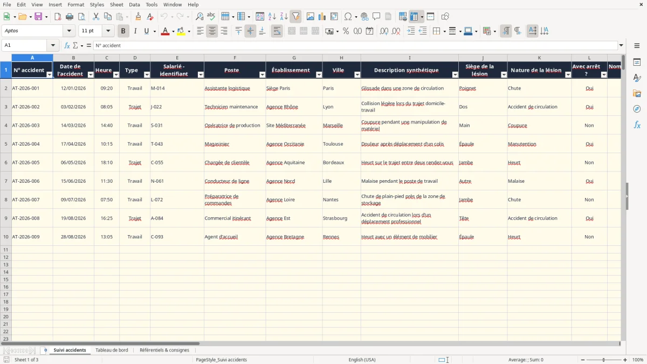Click the Copy icon
The width and height of the screenshot is (647, 364).
(x=108, y=17)
